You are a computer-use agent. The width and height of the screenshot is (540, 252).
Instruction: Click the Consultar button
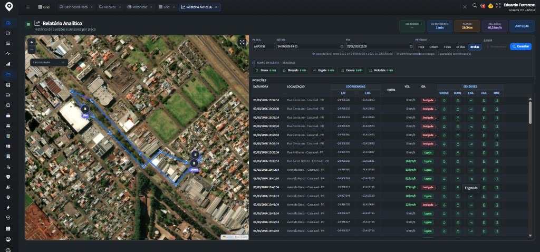[520, 46]
